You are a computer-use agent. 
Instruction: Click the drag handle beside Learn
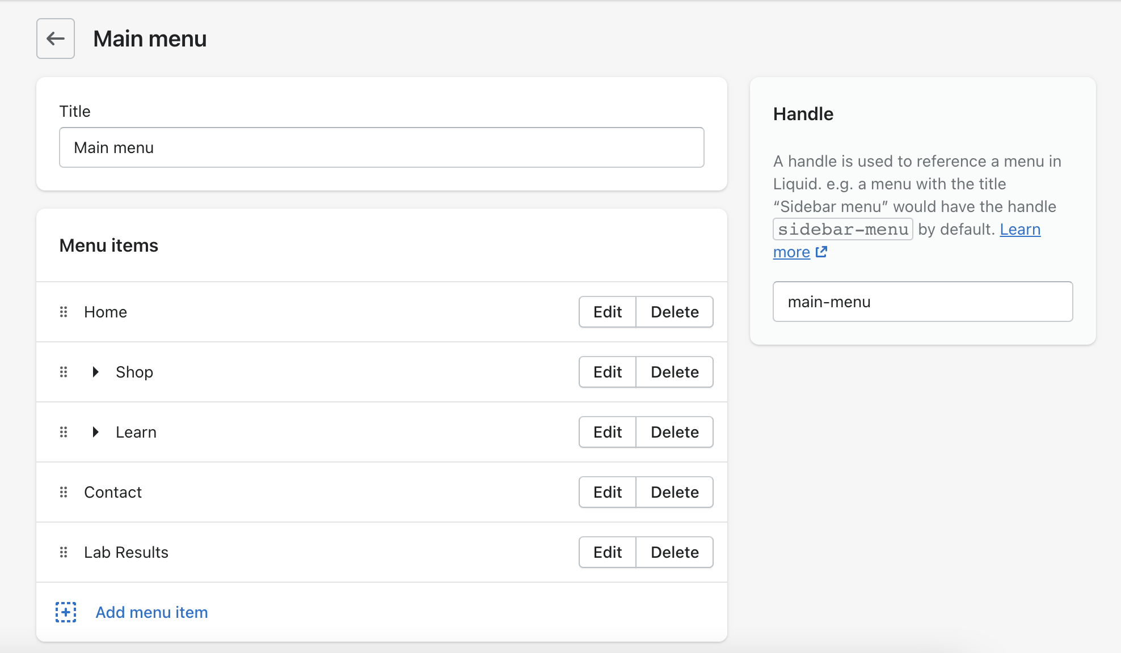pyautogui.click(x=63, y=432)
